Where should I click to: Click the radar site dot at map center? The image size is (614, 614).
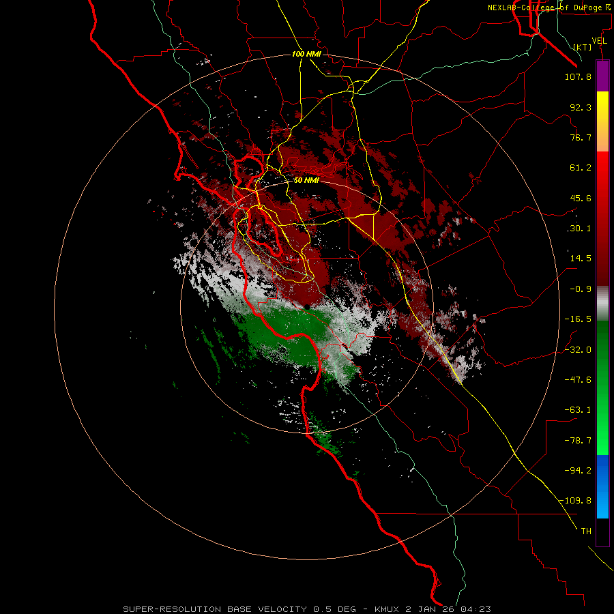pos(308,308)
